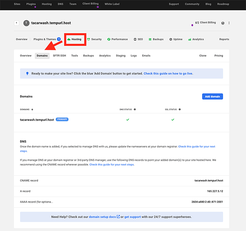246x231 pixels.
Task: Open the Pricing option
Action: click(219, 56)
